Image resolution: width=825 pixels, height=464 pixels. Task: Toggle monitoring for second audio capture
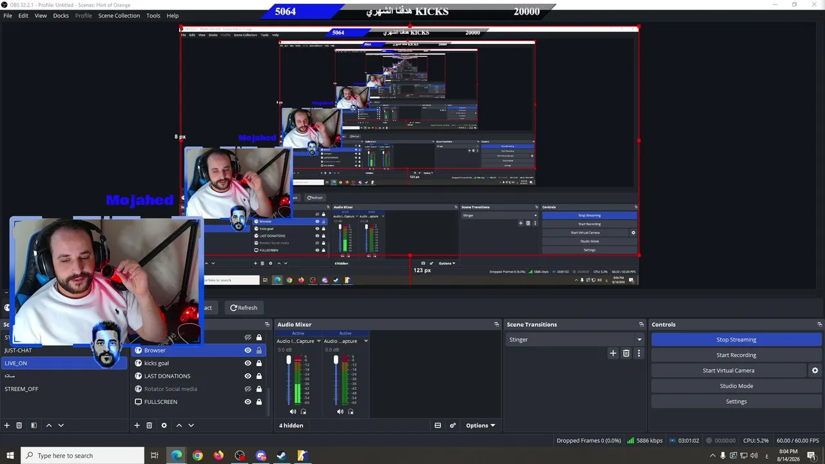click(351, 412)
